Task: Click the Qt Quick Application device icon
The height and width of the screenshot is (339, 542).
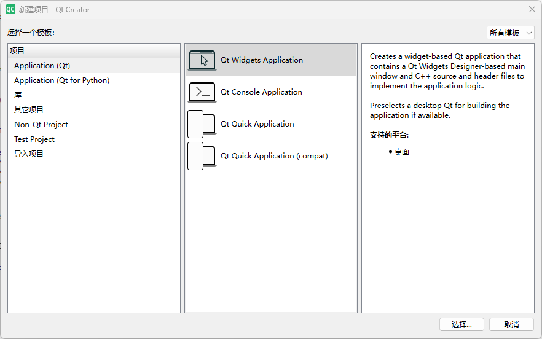Action: click(202, 124)
